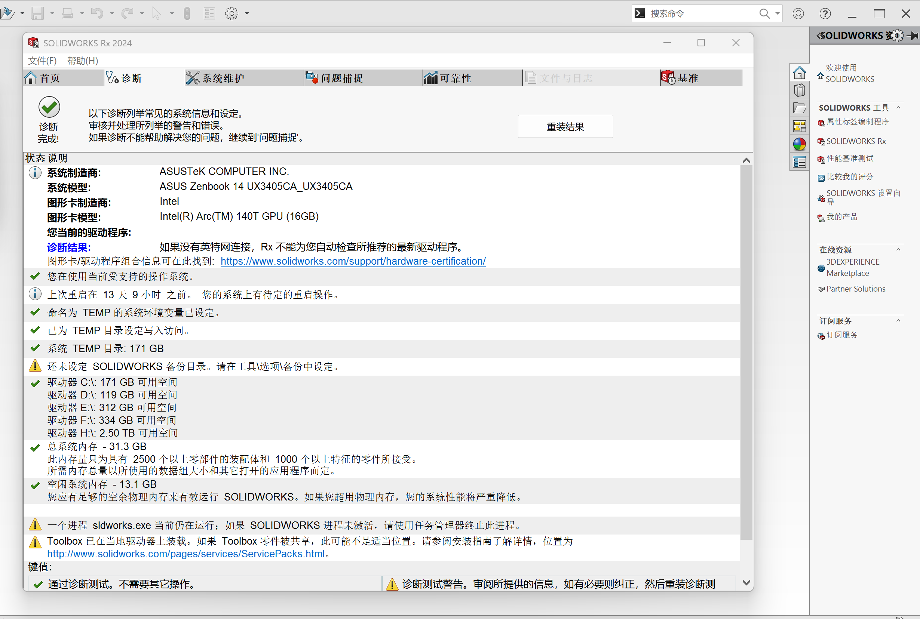
Task: Select the row reading 系统 TEMP 目录: 171 GB
Action: (x=382, y=349)
